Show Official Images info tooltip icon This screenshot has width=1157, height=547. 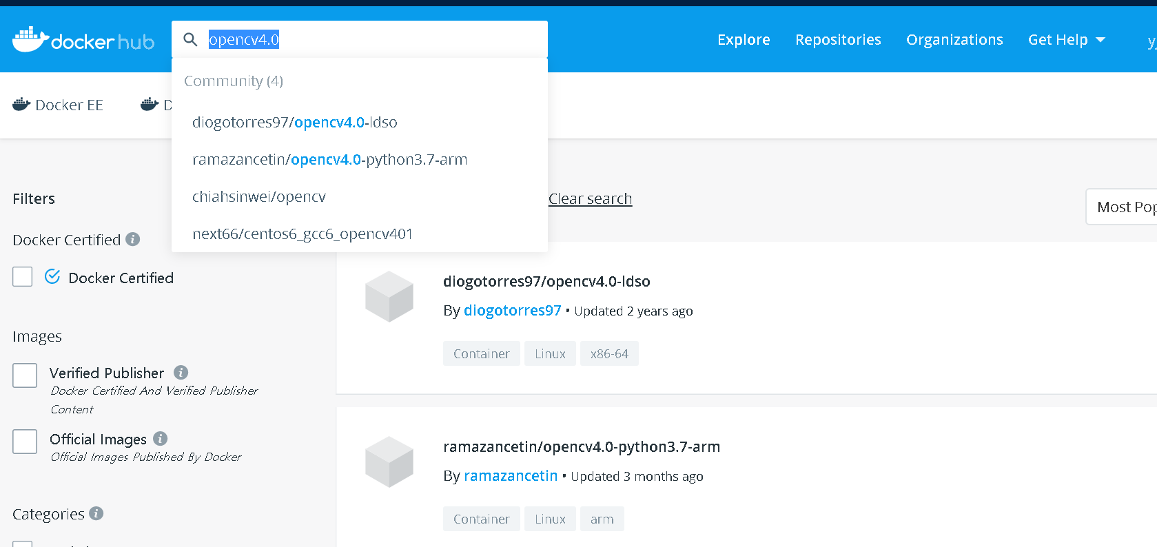tap(160, 438)
